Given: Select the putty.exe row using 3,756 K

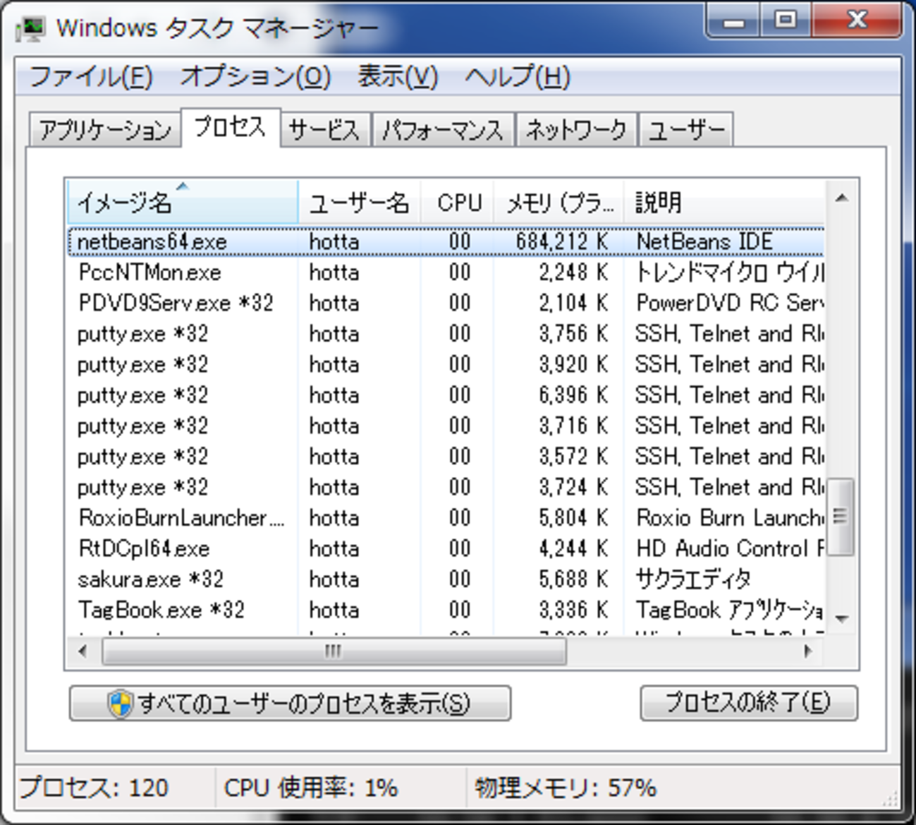Looking at the screenshot, I should (x=446, y=334).
